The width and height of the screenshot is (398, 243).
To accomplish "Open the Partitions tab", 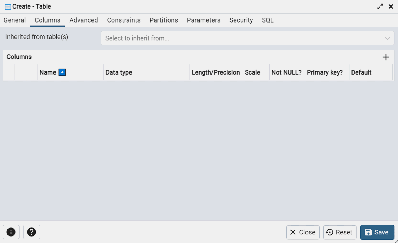I will pos(164,20).
